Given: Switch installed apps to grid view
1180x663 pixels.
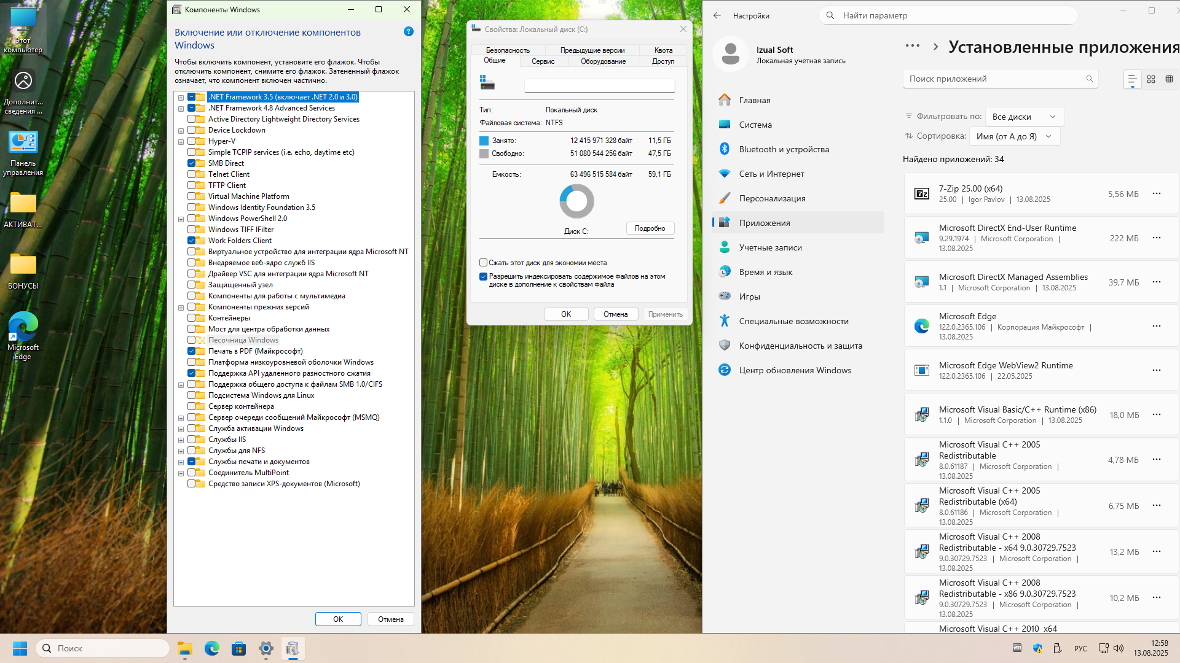Looking at the screenshot, I should pyautogui.click(x=1151, y=79).
